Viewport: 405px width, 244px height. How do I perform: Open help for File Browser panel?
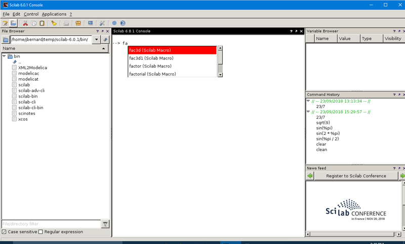pos(97,31)
